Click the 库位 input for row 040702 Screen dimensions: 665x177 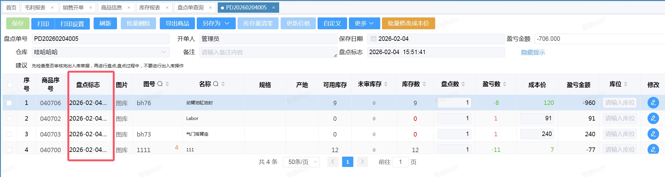(620, 118)
